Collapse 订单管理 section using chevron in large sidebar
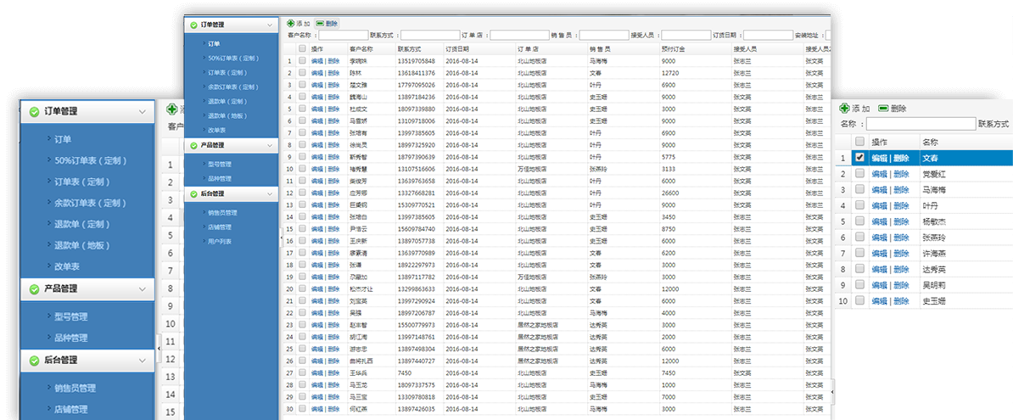The width and height of the screenshot is (1013, 420). [x=141, y=111]
